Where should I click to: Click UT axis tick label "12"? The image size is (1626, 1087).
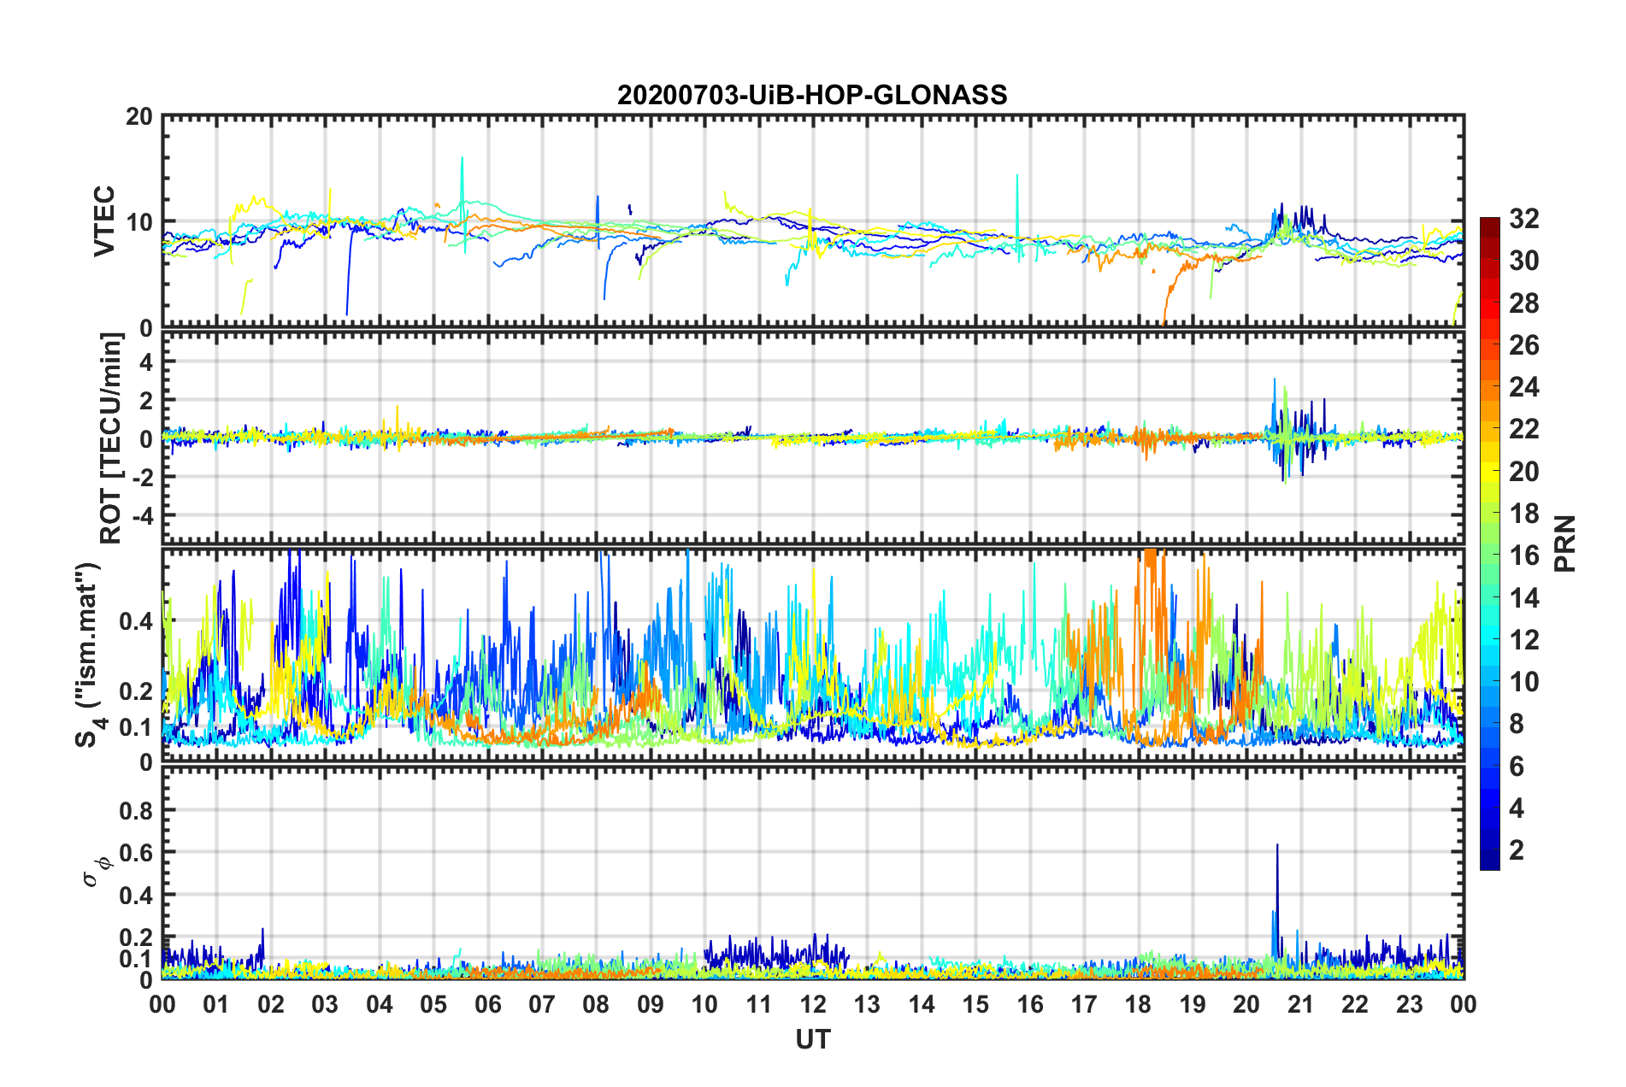point(813,1004)
